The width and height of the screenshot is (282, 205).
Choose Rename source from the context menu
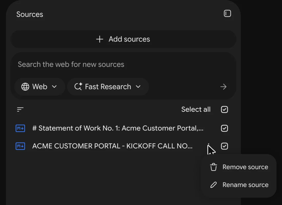point(239,185)
